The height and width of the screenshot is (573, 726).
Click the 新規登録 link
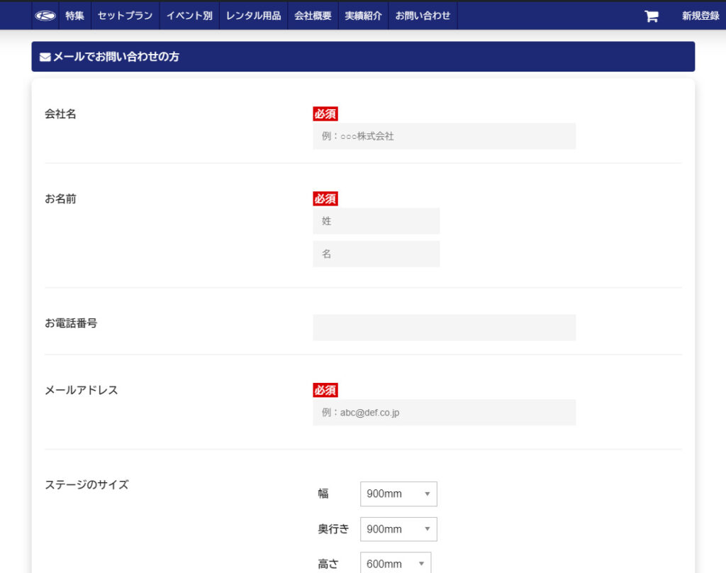pos(700,16)
